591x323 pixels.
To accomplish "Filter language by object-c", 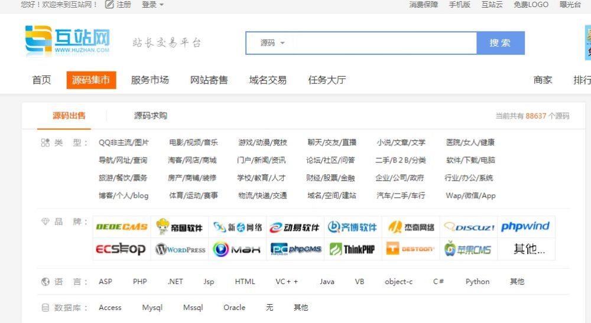I will point(399,282).
